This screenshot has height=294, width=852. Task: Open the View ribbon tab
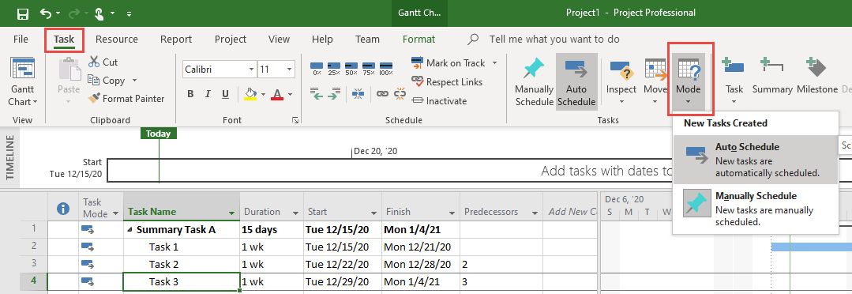tap(280, 40)
